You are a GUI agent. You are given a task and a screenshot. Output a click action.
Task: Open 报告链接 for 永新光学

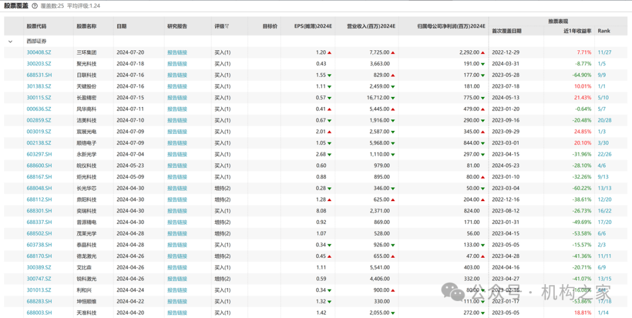177,154
